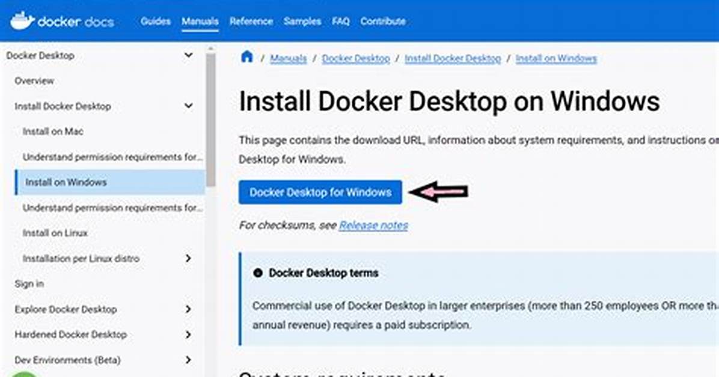Viewport: 719px width, 377px height.
Task: Click Docker Desktop label in sidebar
Action: (x=40, y=55)
